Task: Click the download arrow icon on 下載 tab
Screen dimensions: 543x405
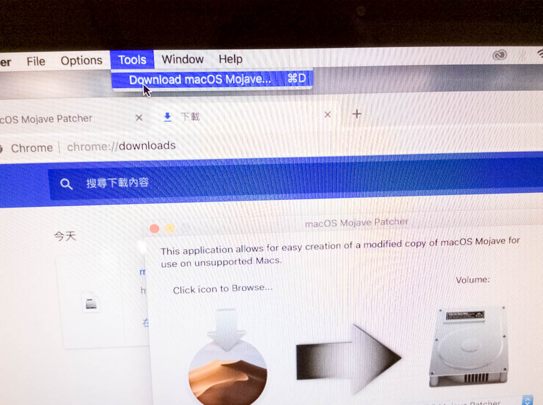Action: pyautogui.click(x=167, y=117)
